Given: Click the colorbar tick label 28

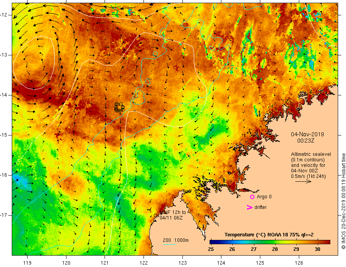Looking at the screenshot, I should pyautogui.click(x=275, y=249).
